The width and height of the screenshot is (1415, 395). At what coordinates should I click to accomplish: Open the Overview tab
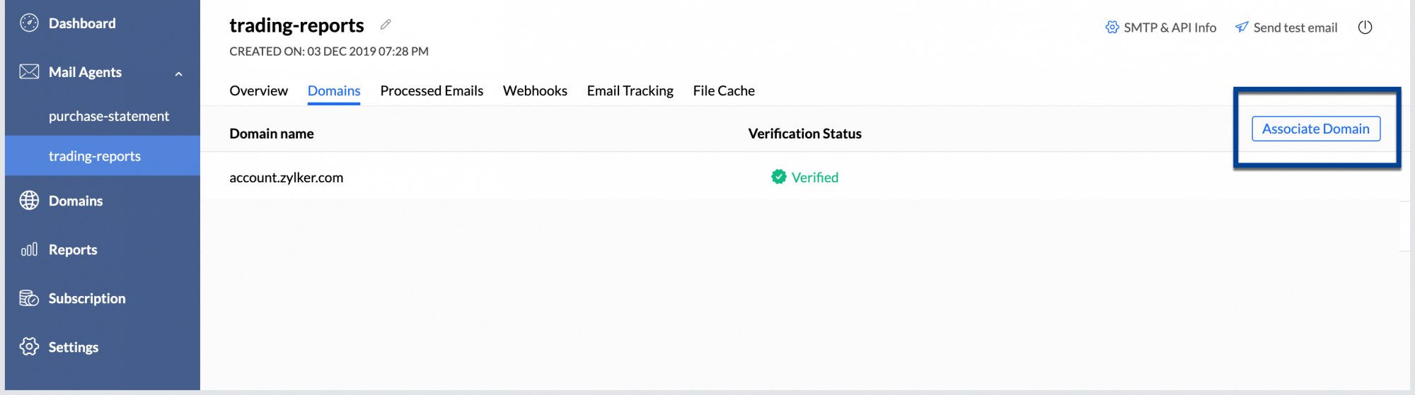pos(258,91)
